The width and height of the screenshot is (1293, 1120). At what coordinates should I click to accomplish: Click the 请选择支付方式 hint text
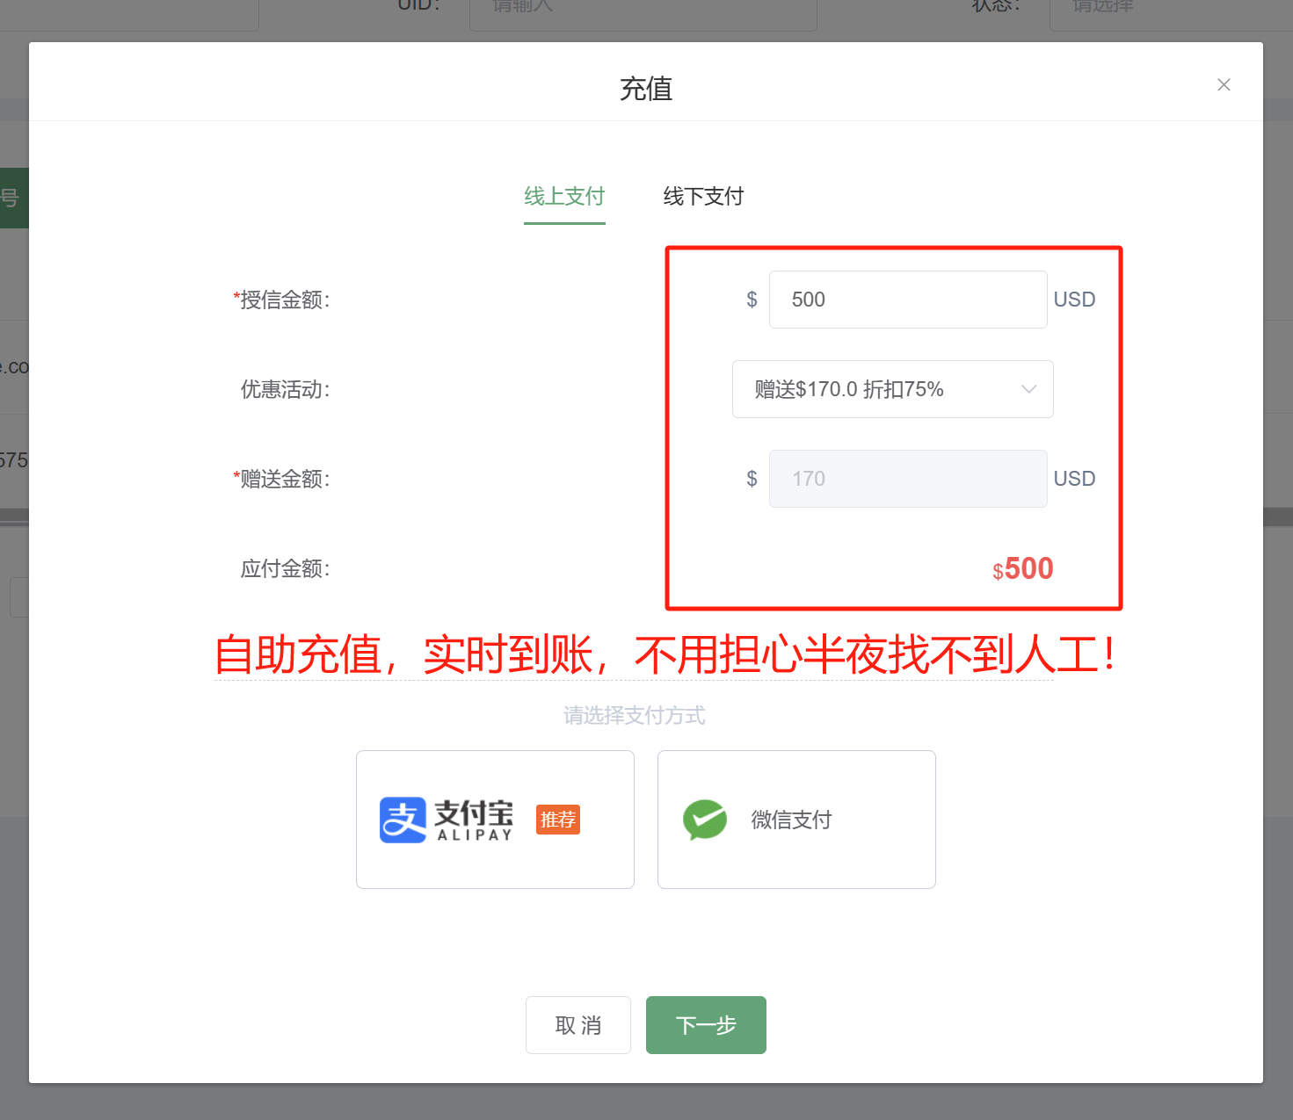pos(634,716)
